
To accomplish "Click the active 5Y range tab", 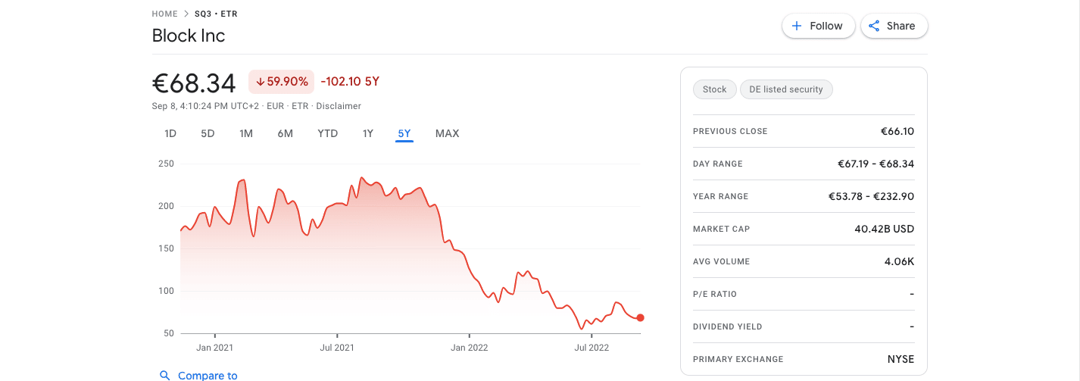I will click(404, 133).
